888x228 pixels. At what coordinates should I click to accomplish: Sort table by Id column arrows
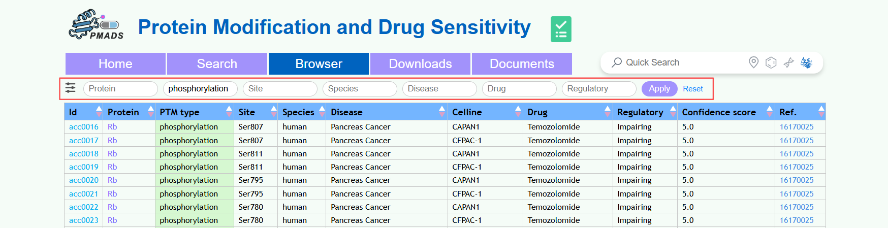(99, 112)
